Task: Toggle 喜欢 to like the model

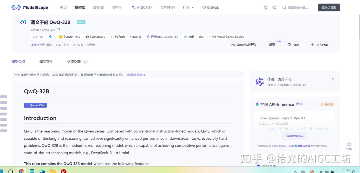Action: [292, 45]
